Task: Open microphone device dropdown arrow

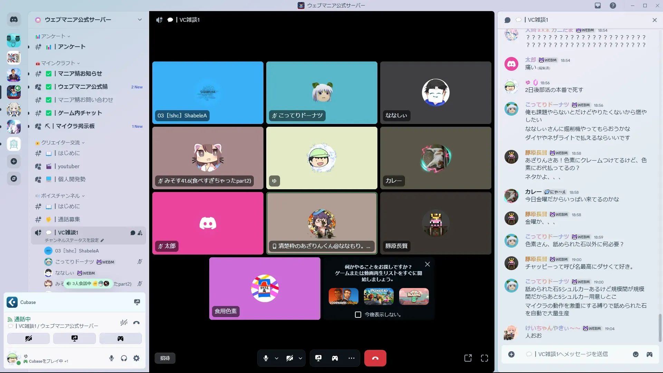Action: pyautogui.click(x=277, y=358)
